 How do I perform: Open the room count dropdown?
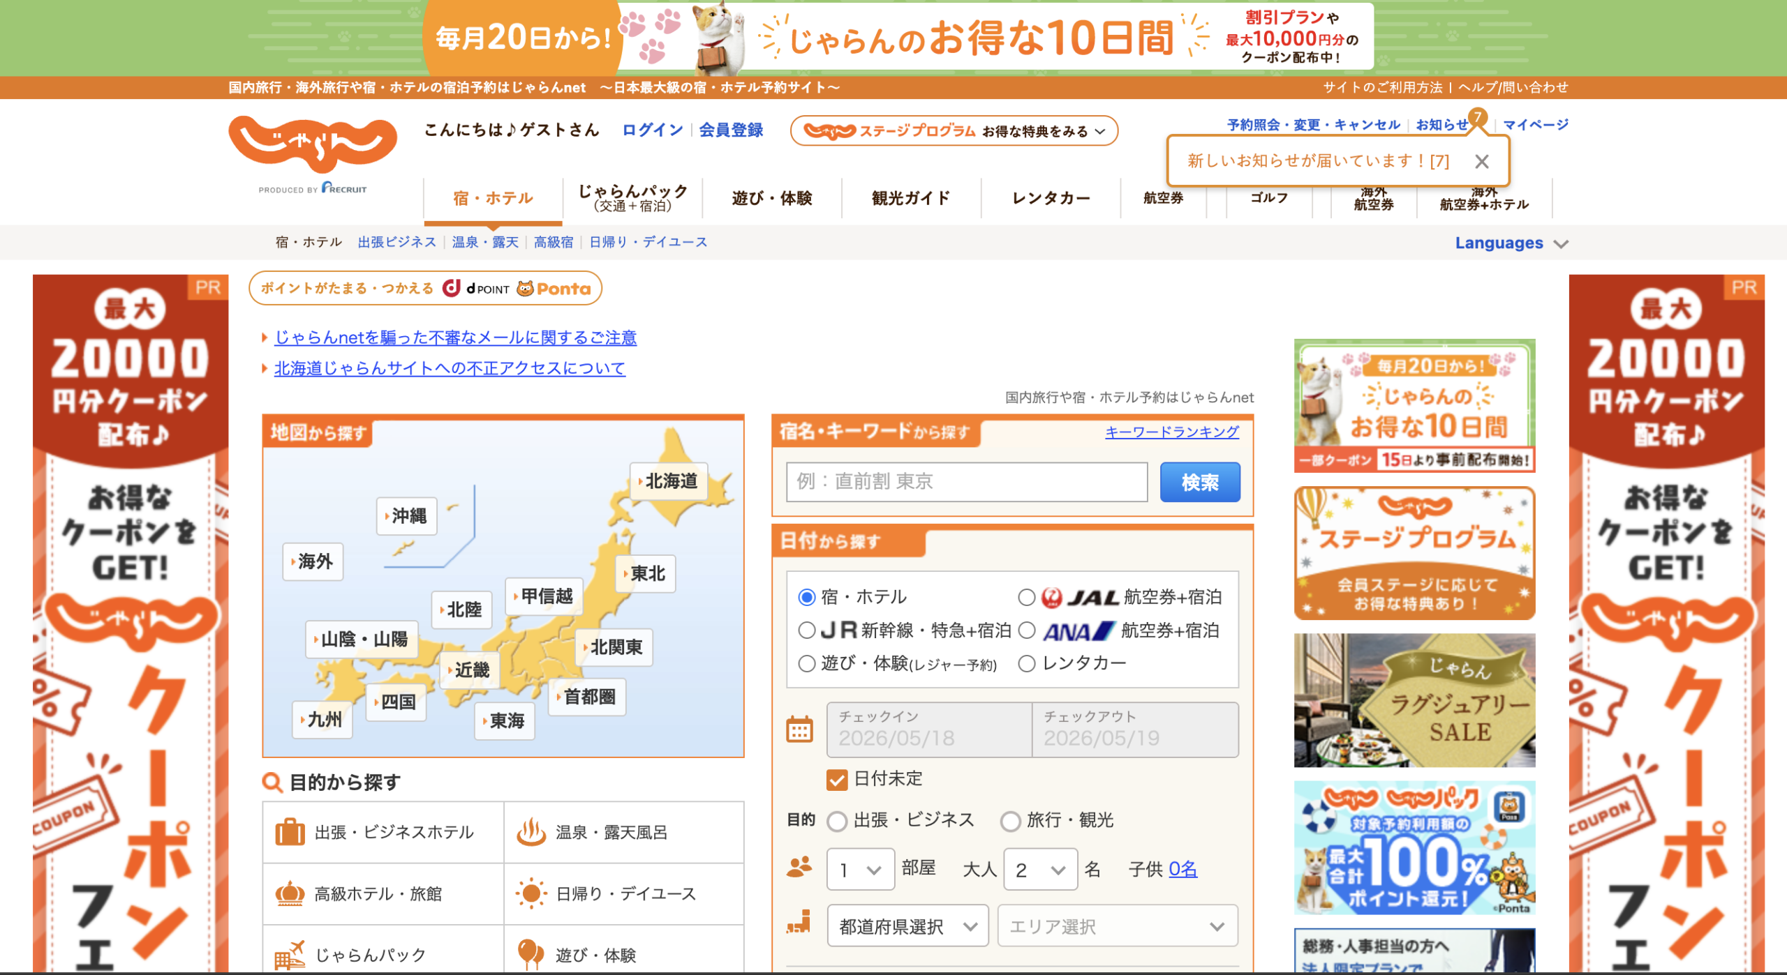(x=860, y=869)
